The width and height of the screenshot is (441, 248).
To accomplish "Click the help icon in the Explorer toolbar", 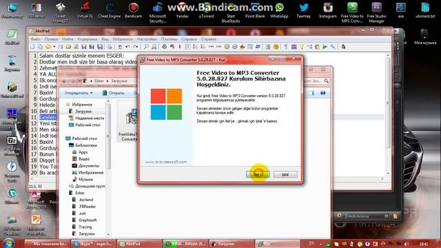I will click(x=323, y=93).
